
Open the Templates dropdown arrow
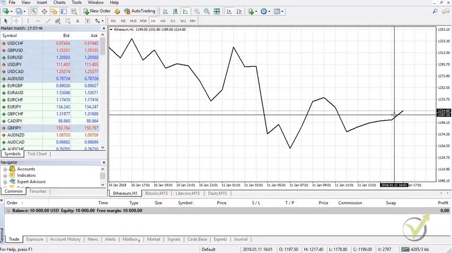pos(282,12)
